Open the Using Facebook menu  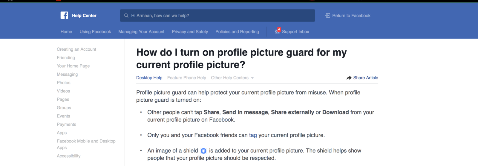(x=95, y=32)
